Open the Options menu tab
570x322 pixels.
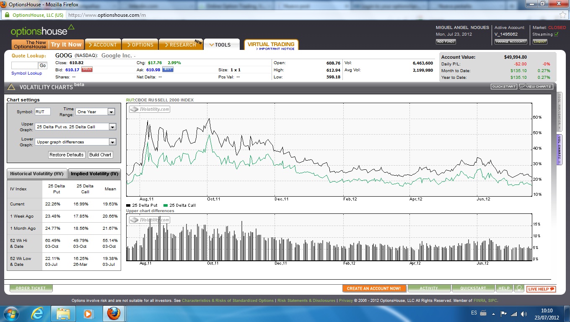[140, 45]
